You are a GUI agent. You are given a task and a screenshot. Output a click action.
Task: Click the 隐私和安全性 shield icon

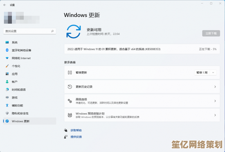(7, 113)
